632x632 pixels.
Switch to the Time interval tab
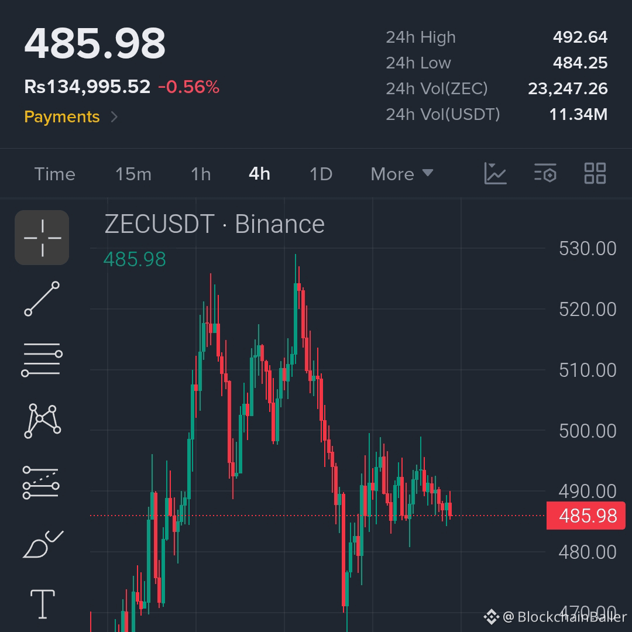click(x=55, y=174)
